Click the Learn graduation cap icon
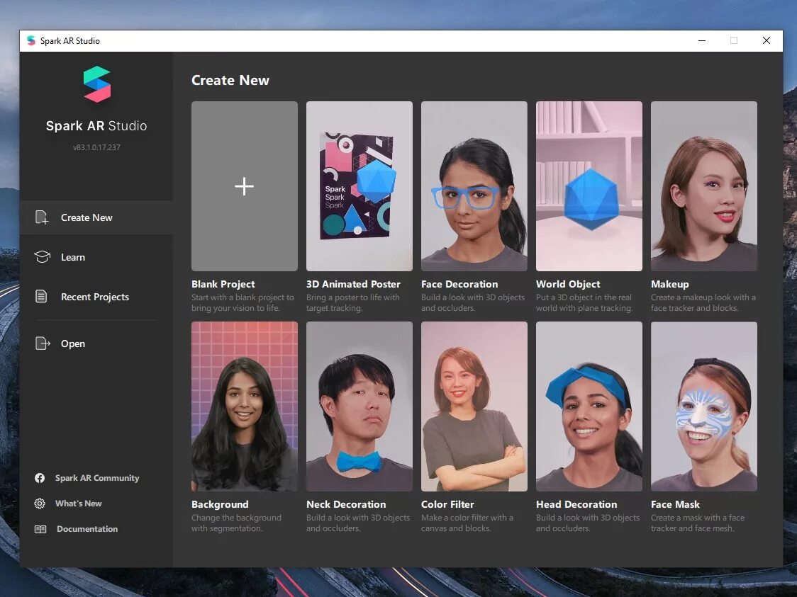Viewport: 797px width, 597px height. pos(42,257)
